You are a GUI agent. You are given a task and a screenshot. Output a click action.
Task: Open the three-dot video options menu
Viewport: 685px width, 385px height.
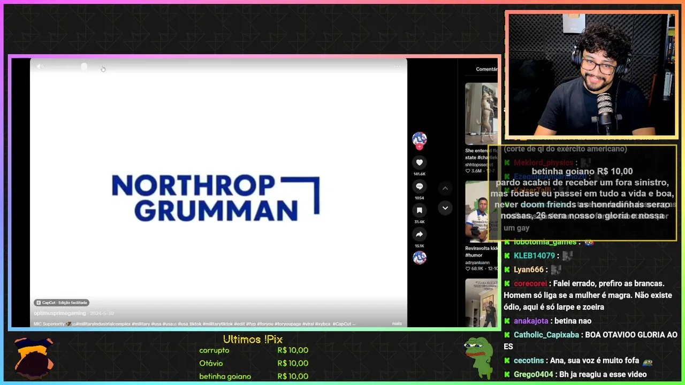pos(397,67)
